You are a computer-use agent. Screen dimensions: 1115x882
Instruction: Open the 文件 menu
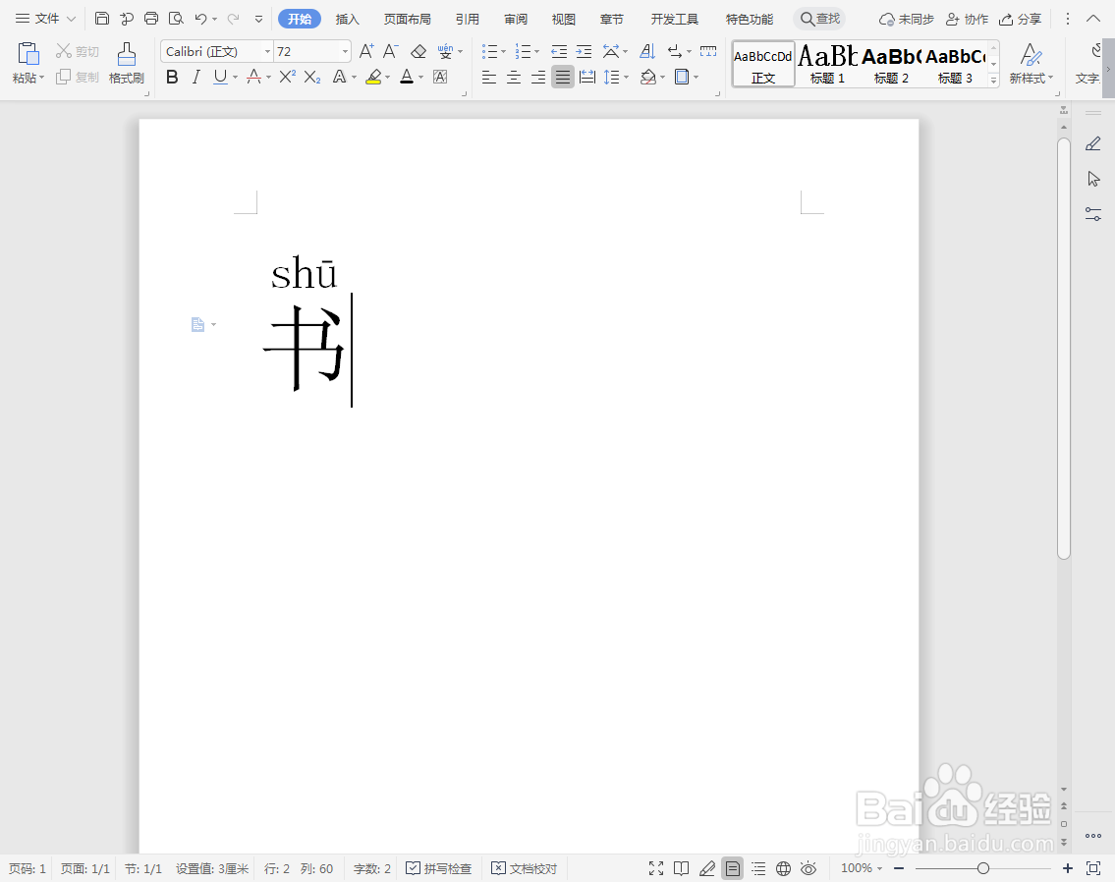[45, 19]
